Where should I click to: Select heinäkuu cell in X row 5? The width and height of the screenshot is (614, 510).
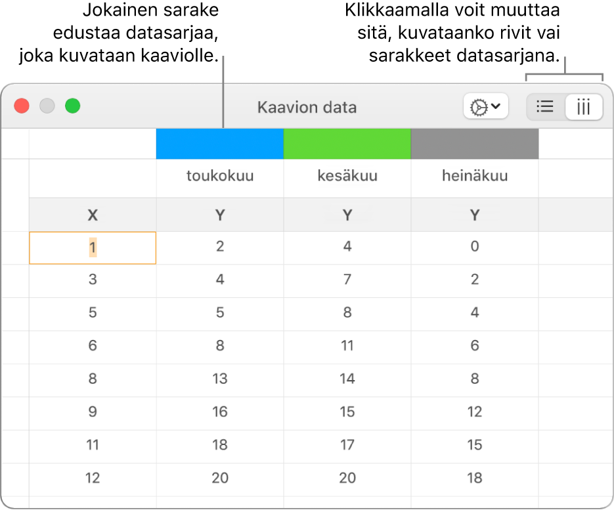click(x=475, y=314)
